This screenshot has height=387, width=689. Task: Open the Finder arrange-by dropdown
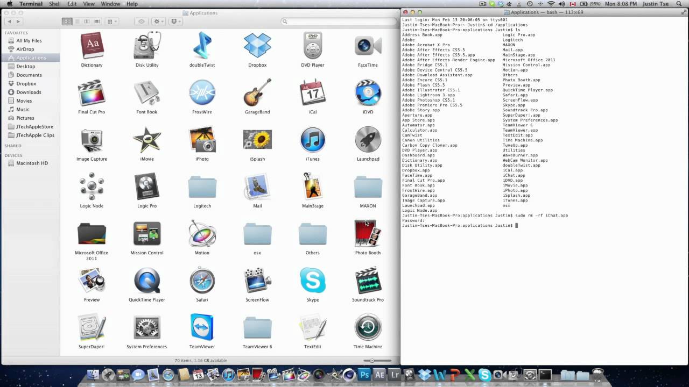pos(112,21)
